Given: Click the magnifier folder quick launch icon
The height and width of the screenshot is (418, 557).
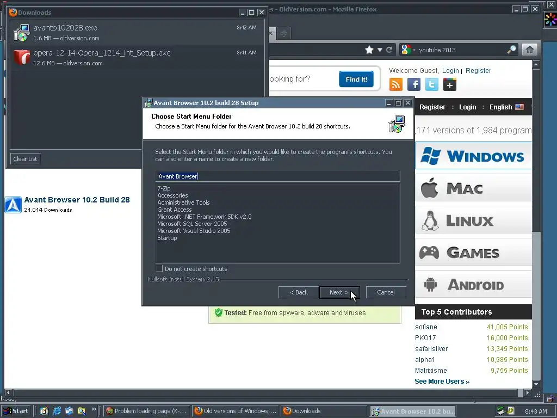Looking at the screenshot, I should click(x=82, y=411).
